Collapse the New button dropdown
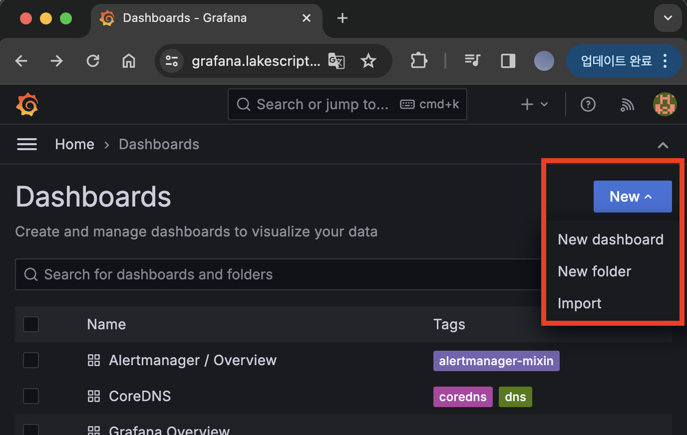 tap(633, 197)
